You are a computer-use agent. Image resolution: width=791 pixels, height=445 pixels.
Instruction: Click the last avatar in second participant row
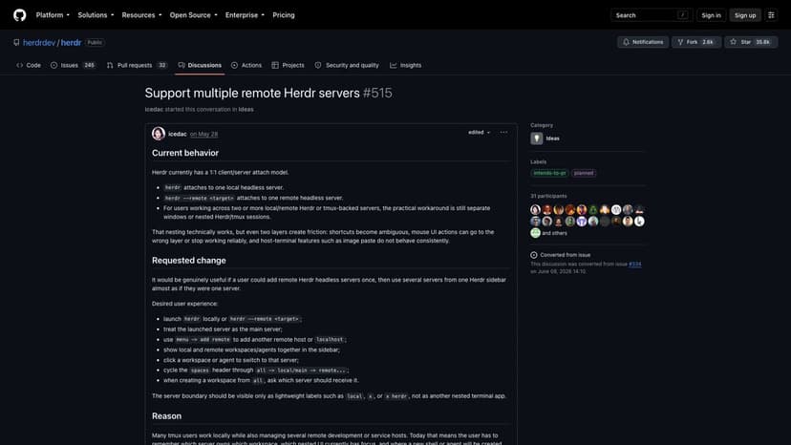[x=639, y=221]
